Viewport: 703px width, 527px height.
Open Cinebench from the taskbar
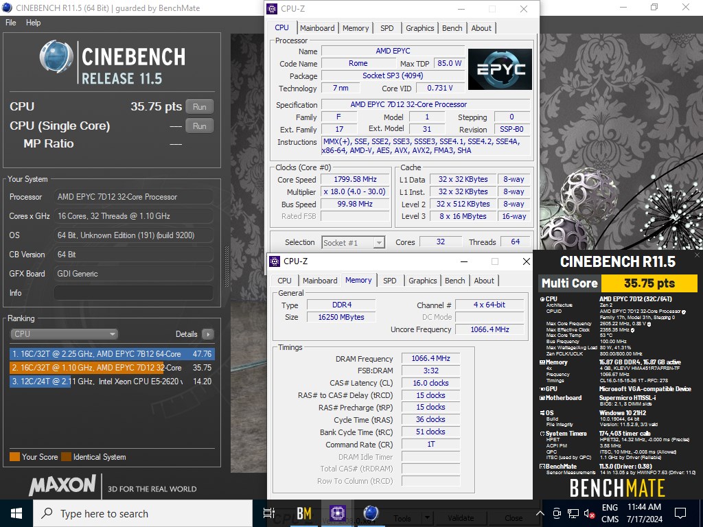371,513
